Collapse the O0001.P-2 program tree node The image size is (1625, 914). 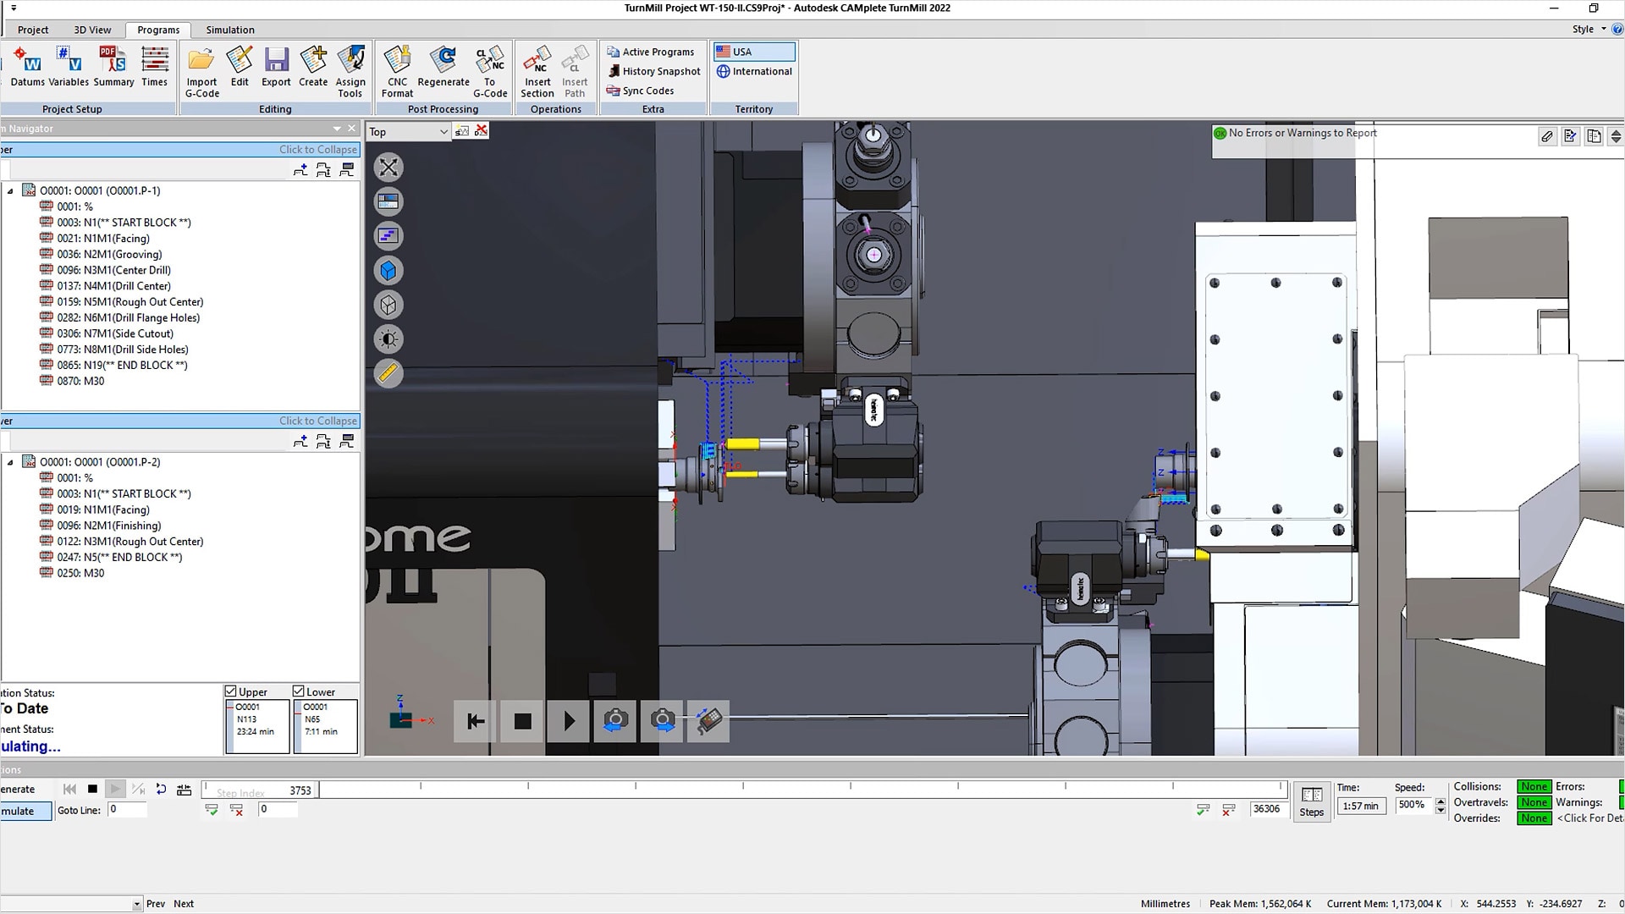[x=10, y=462]
